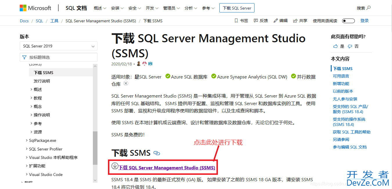Jump to 以前的版本 section

343,91
